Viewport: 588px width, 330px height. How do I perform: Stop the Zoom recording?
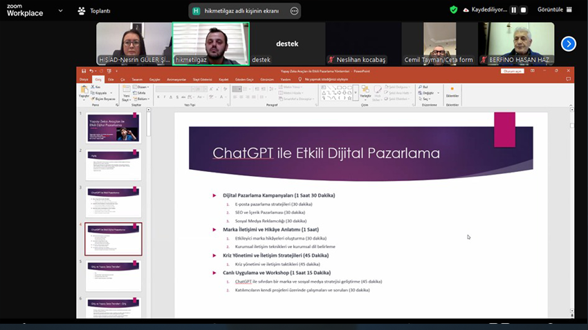click(x=523, y=10)
